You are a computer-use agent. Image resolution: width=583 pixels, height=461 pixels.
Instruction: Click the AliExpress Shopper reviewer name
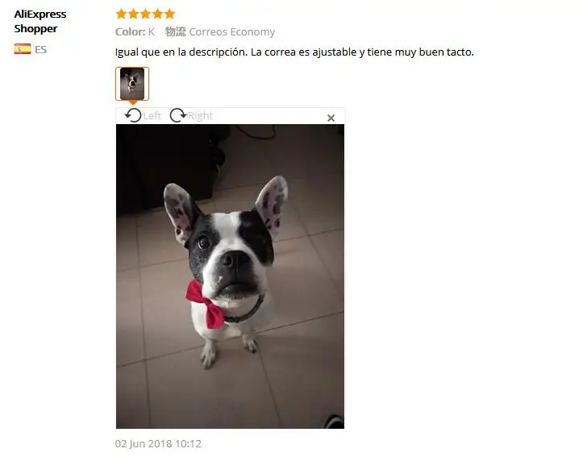(x=40, y=21)
